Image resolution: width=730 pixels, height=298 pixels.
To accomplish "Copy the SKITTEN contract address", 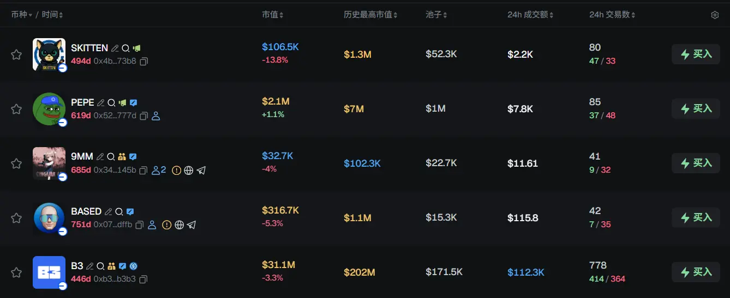I will tap(144, 62).
